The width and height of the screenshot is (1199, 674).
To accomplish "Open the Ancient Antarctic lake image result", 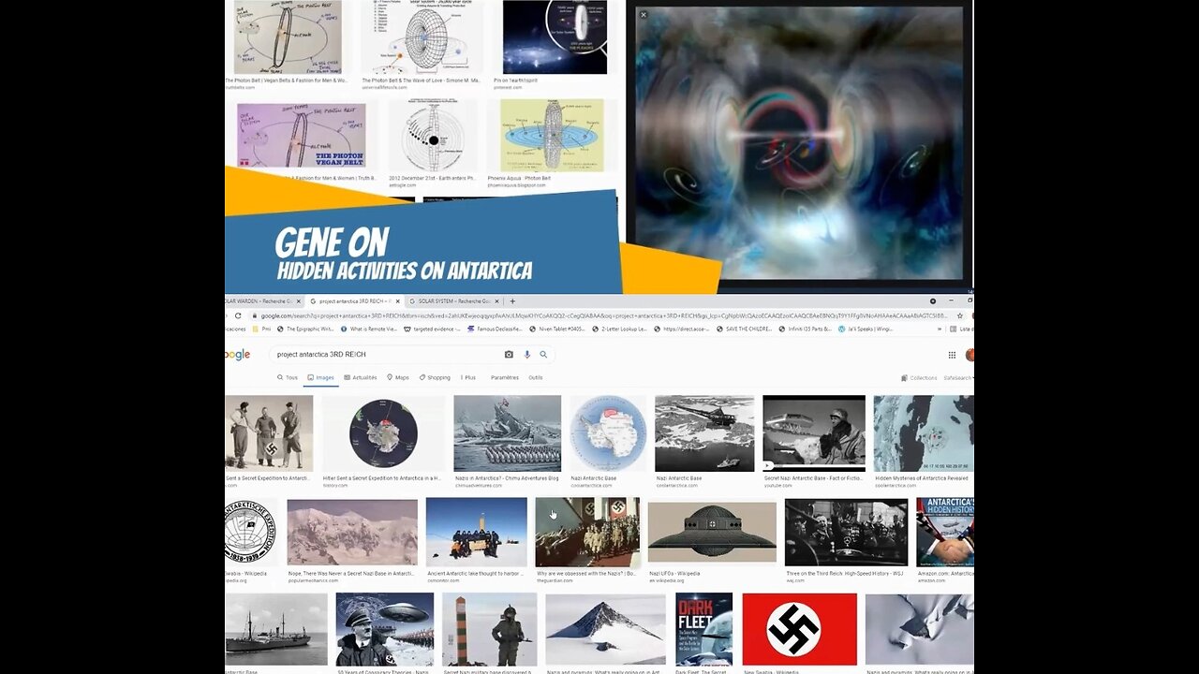I will 476,533.
